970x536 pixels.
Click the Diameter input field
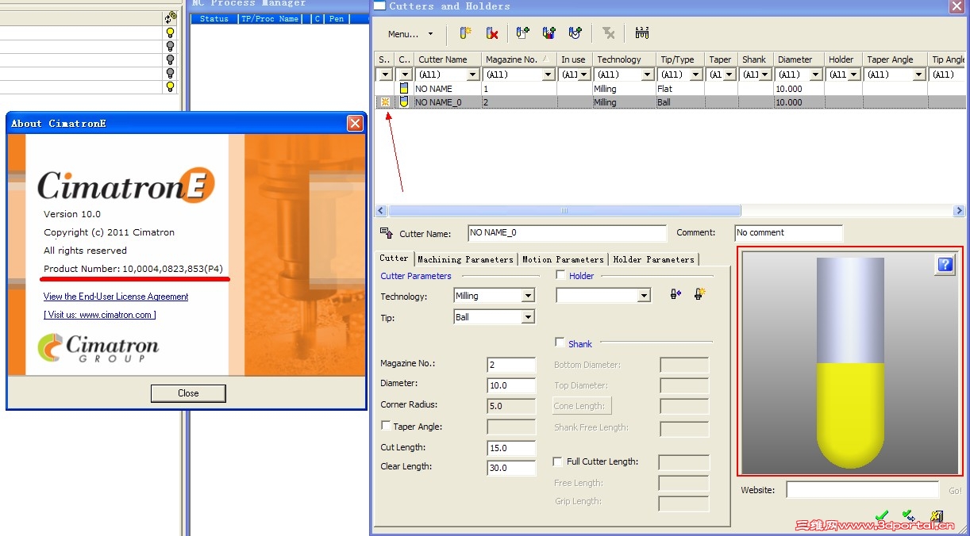511,385
